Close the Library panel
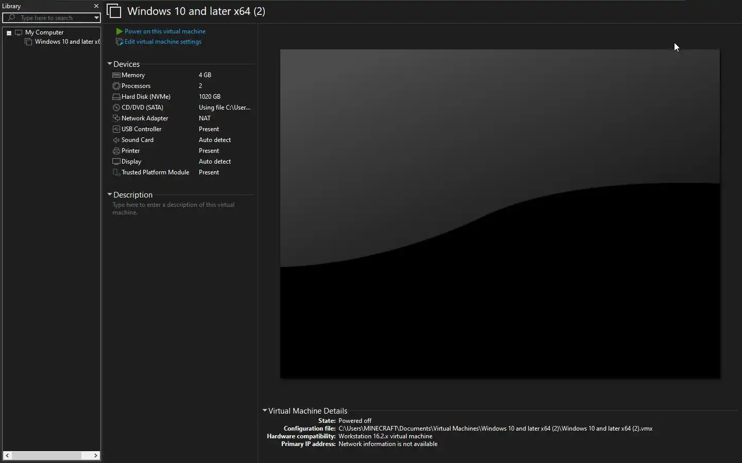This screenshot has height=463, width=742. (96, 6)
